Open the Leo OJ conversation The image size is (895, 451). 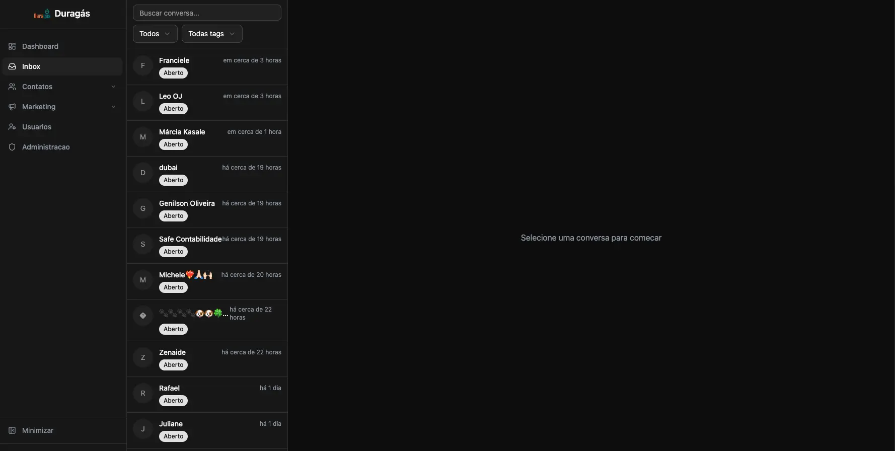207,103
